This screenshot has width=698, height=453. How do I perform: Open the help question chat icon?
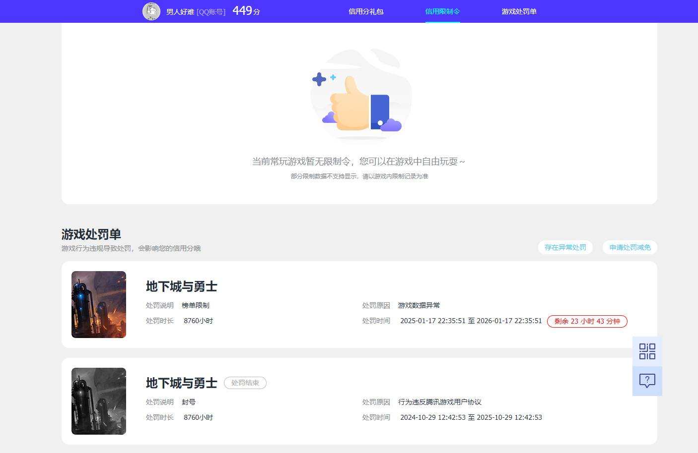coord(647,381)
